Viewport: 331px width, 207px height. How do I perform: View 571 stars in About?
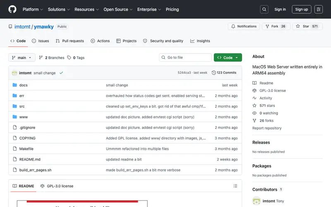264,106
